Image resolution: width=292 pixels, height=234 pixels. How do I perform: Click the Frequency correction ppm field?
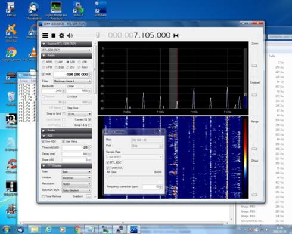pyautogui.click(x=153, y=187)
